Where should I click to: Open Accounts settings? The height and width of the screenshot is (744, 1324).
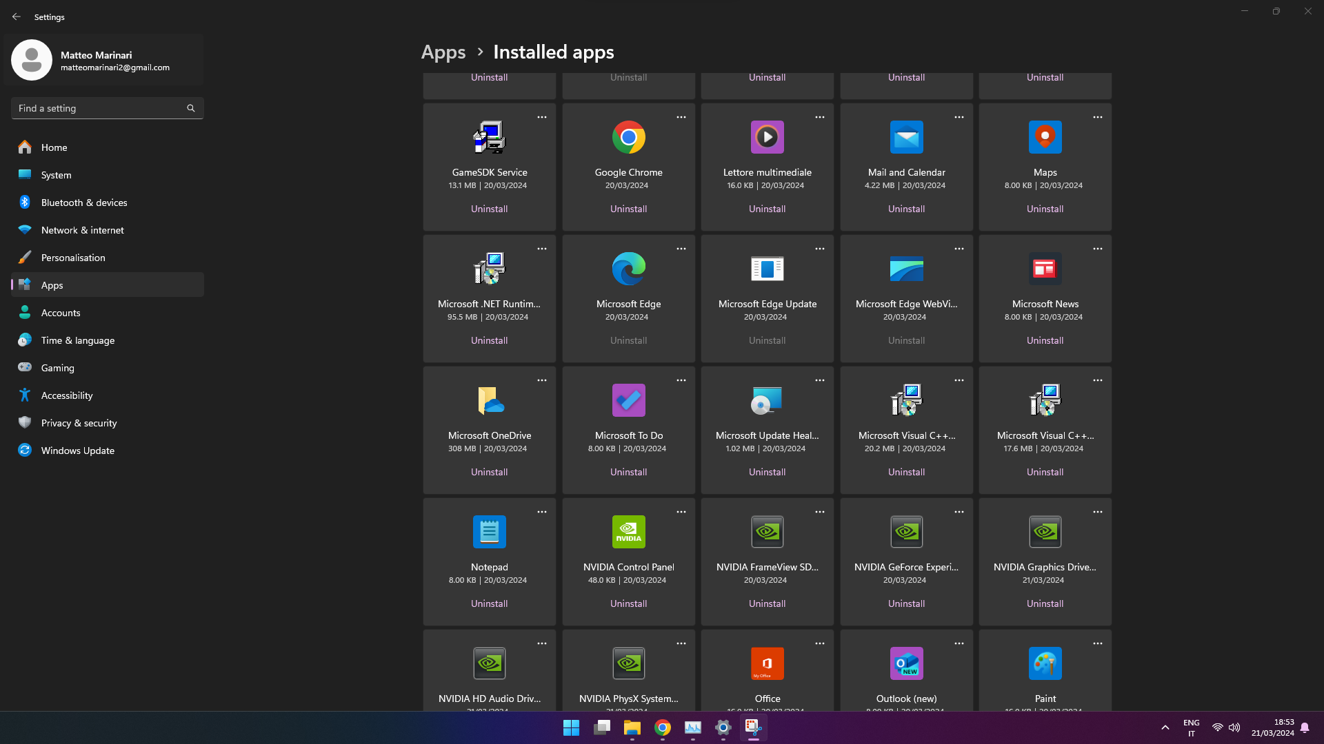[x=108, y=313]
